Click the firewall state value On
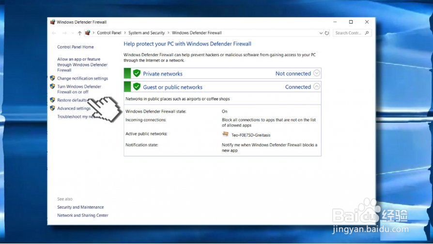Viewport: 433px width, 244px height. [225, 111]
